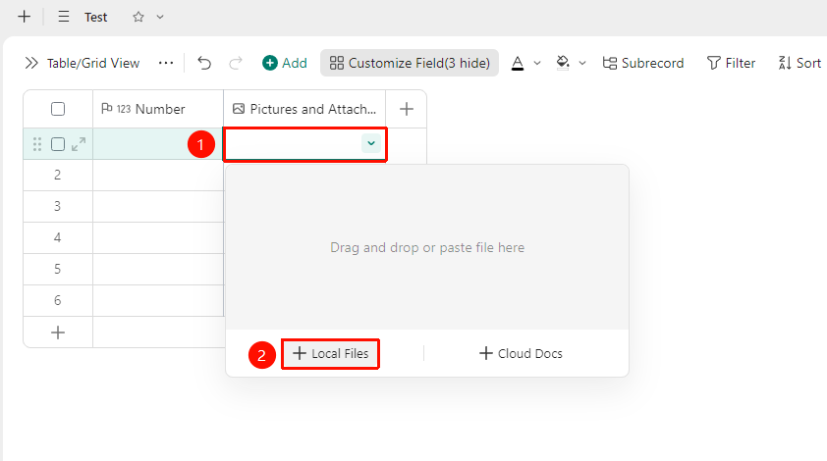Redo the last action

coord(235,63)
